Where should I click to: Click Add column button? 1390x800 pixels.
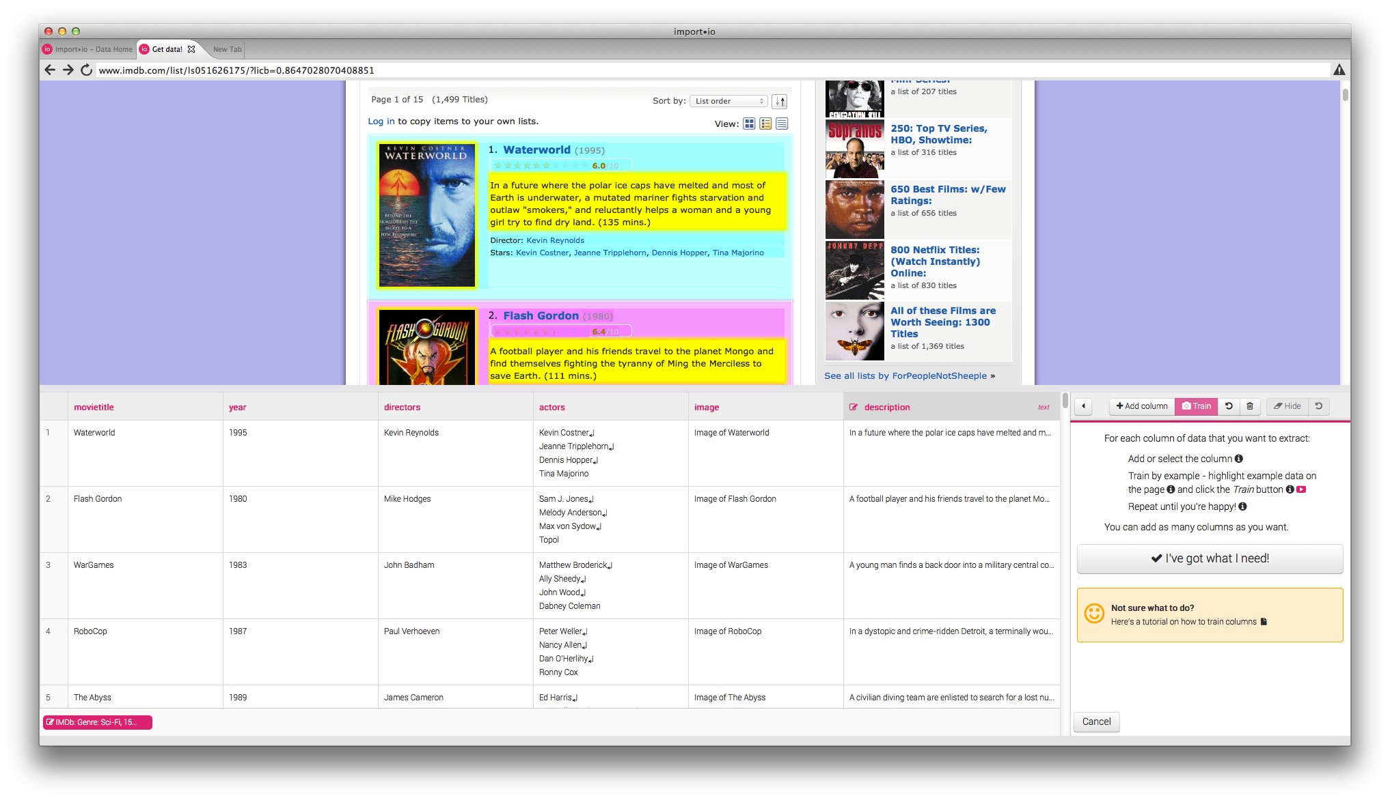pyautogui.click(x=1142, y=406)
